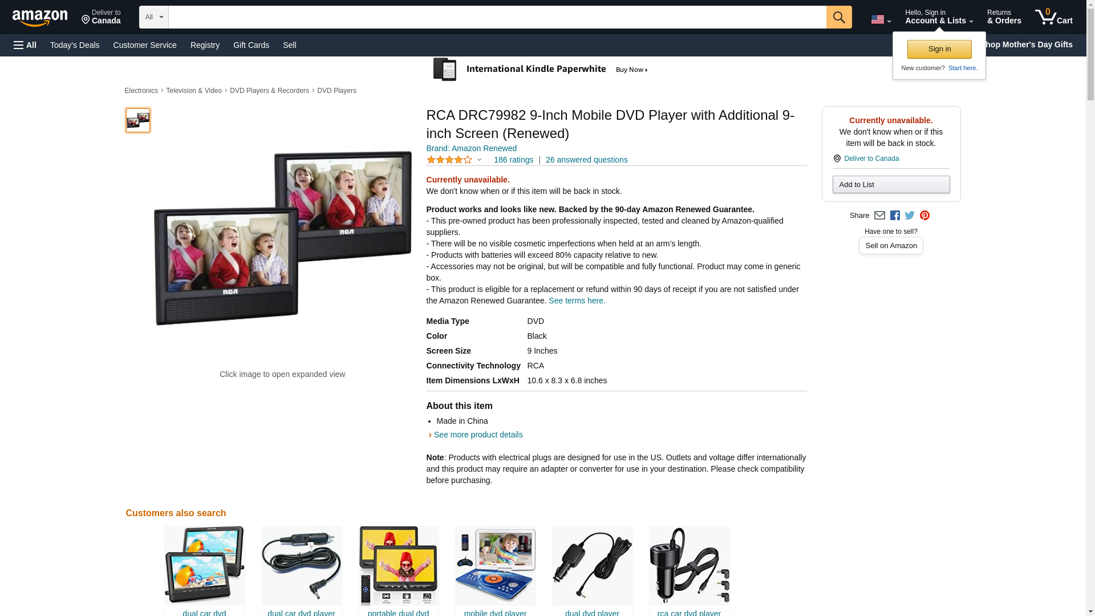Share product via email icon
Viewport: 1095px width, 616px height.
(x=879, y=216)
